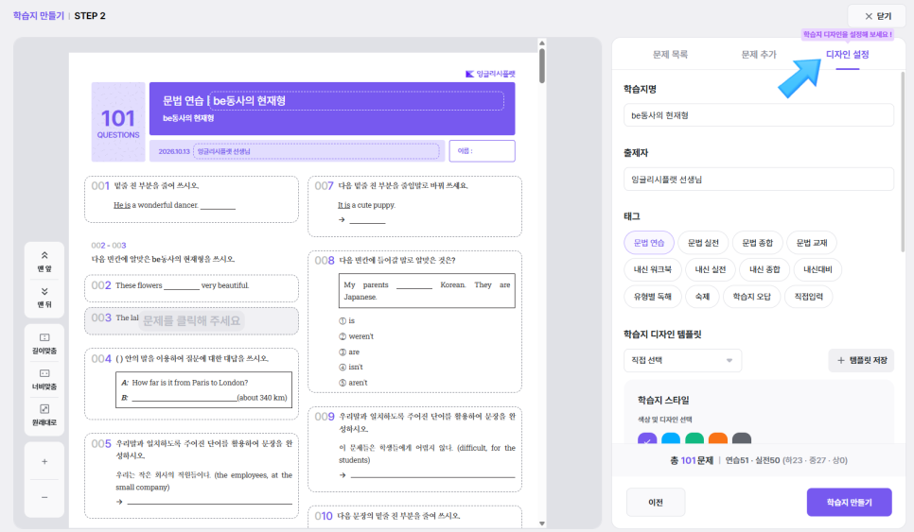Click the preview scrollbar down arrow
The image size is (914, 532).
542,523
